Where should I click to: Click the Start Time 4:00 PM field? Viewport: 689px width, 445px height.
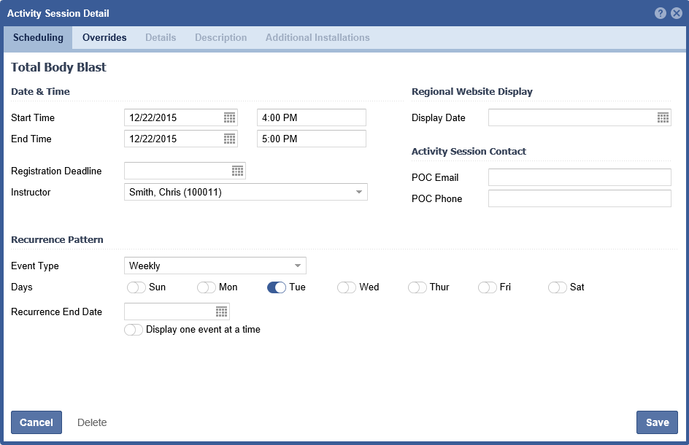311,117
